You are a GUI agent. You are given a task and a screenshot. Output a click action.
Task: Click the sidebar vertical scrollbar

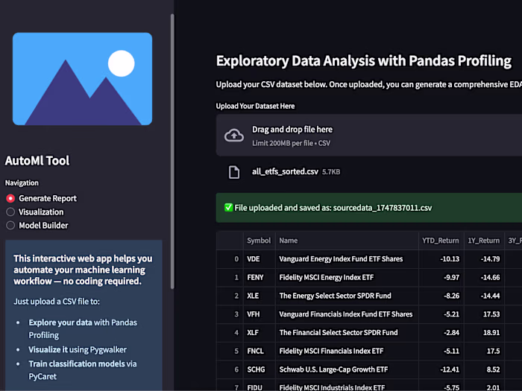(172, 151)
